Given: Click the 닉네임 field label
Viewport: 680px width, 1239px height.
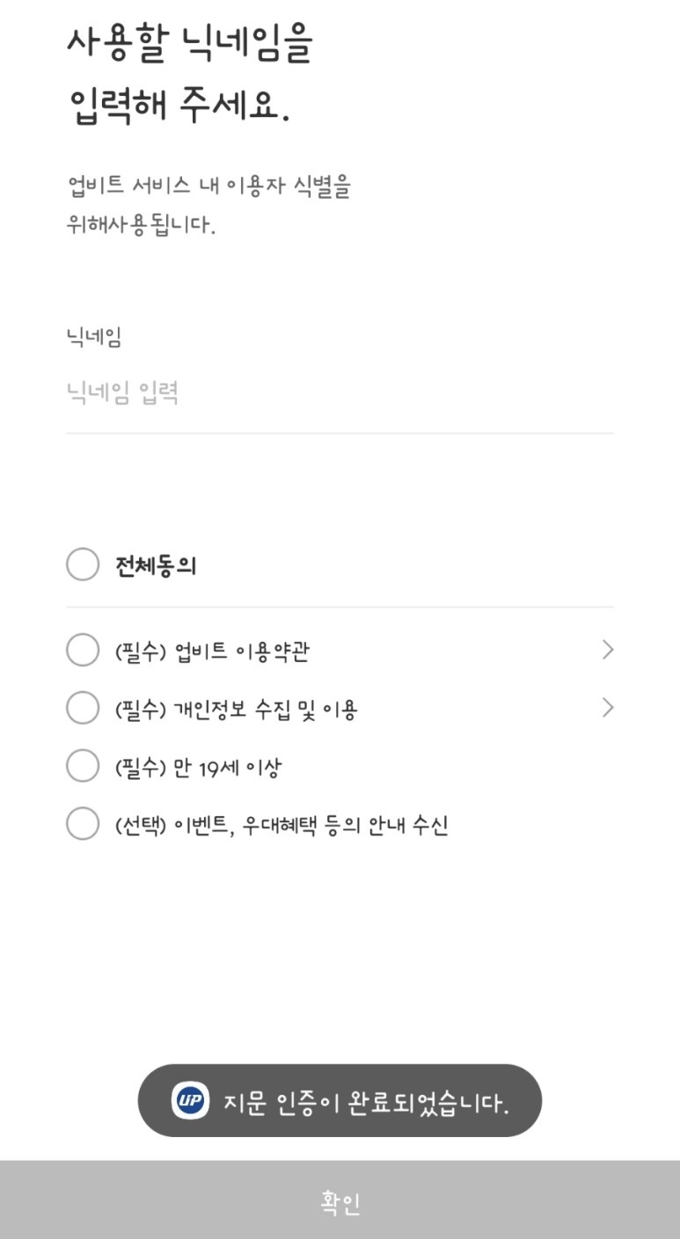Looking at the screenshot, I should [x=94, y=337].
